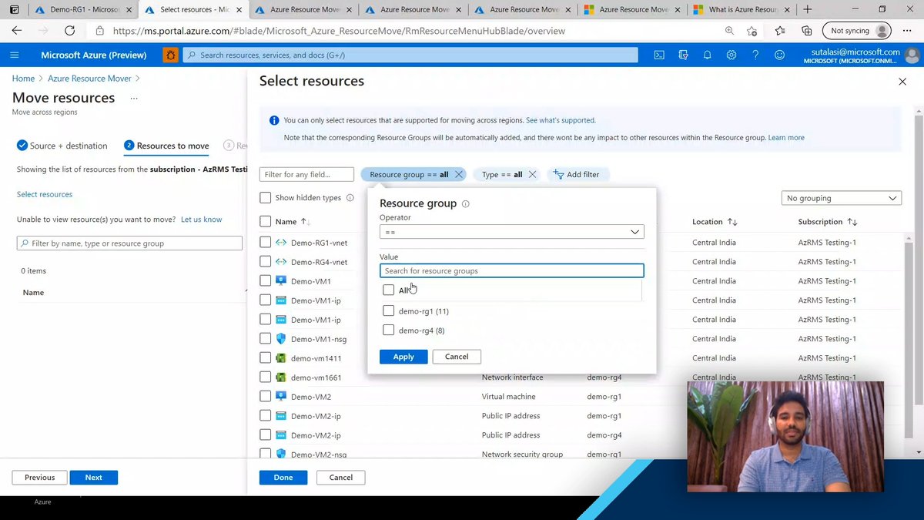Open new browser tab with plus
The image size is (924, 520).
[x=807, y=10]
